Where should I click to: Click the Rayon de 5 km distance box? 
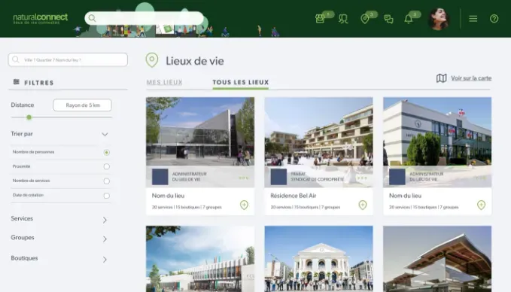coord(83,105)
